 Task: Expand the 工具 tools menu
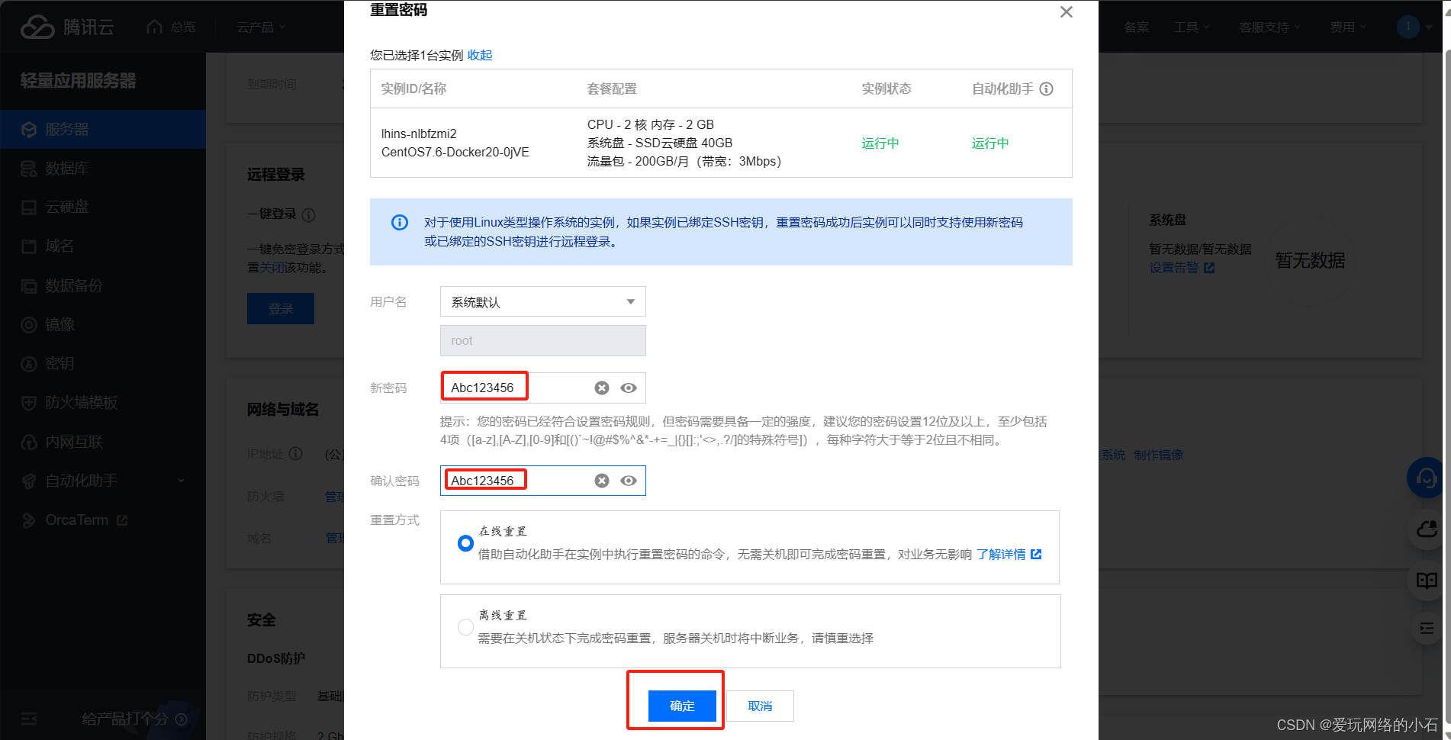[x=1192, y=27]
